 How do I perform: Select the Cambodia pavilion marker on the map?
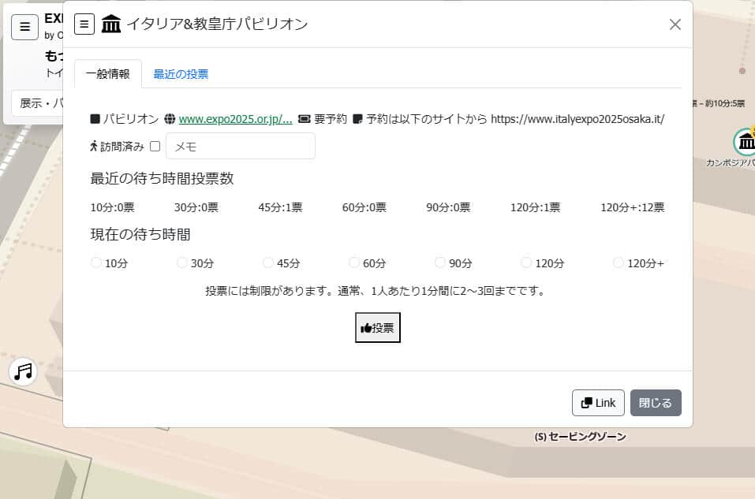(x=746, y=142)
